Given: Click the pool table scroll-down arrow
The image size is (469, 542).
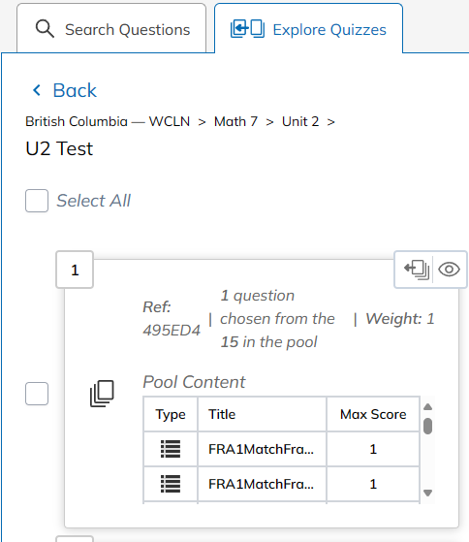Looking at the screenshot, I should tap(428, 493).
